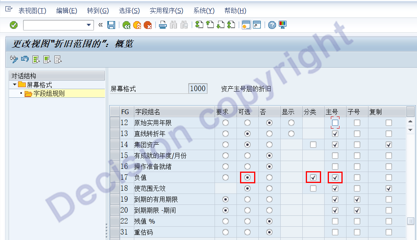Click the table settings corner button
Screen dimensions: 417x240
tap(410, 112)
